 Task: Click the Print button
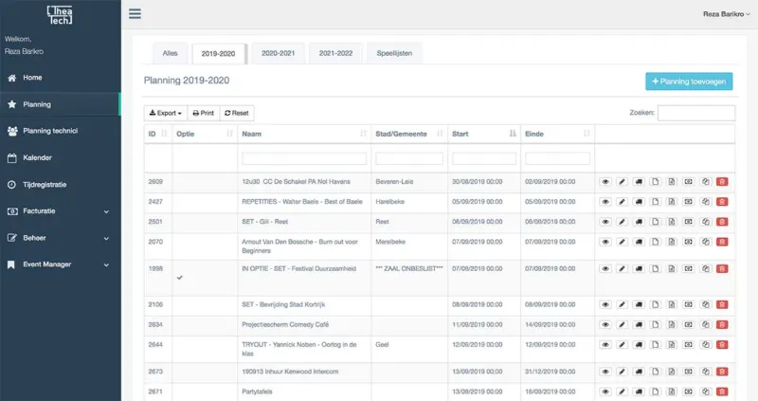coord(203,113)
